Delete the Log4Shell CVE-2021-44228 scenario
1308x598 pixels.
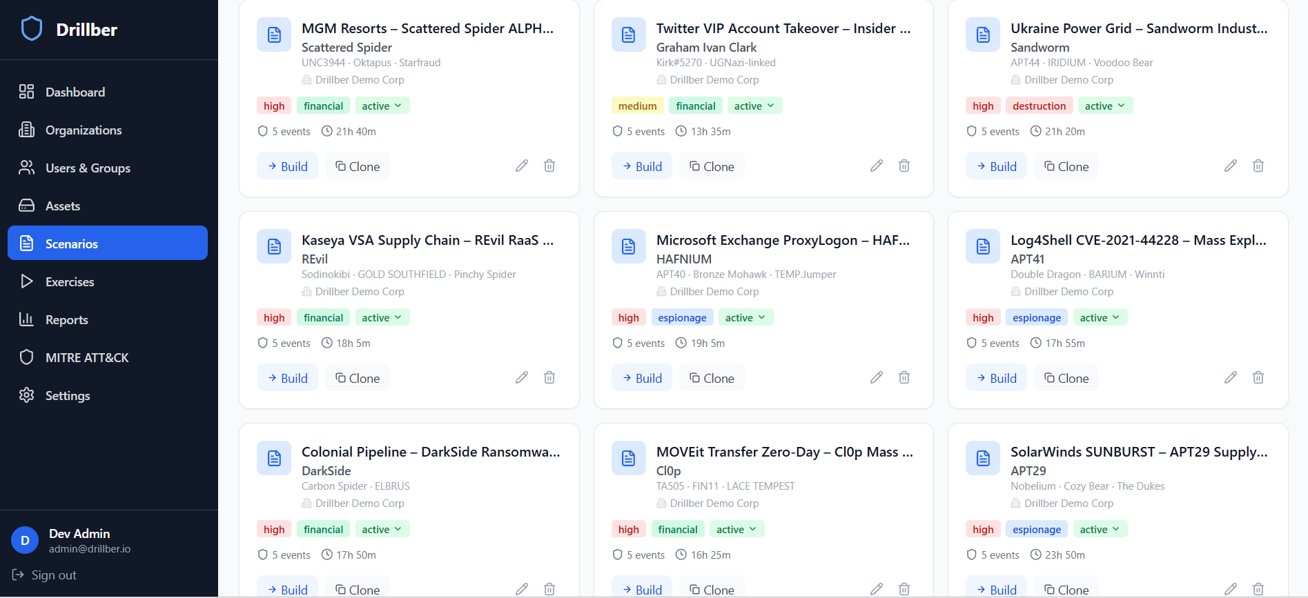coord(1258,377)
